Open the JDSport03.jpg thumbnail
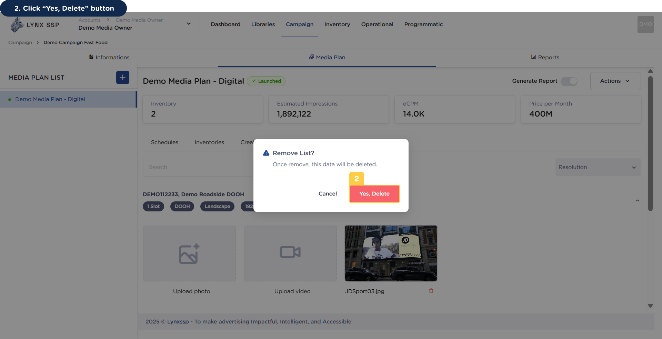Viewport: 662px width, 339px height. 391,253
